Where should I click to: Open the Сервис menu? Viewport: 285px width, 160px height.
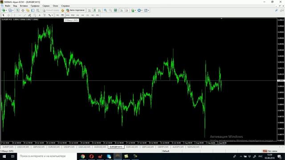[x=46, y=6]
